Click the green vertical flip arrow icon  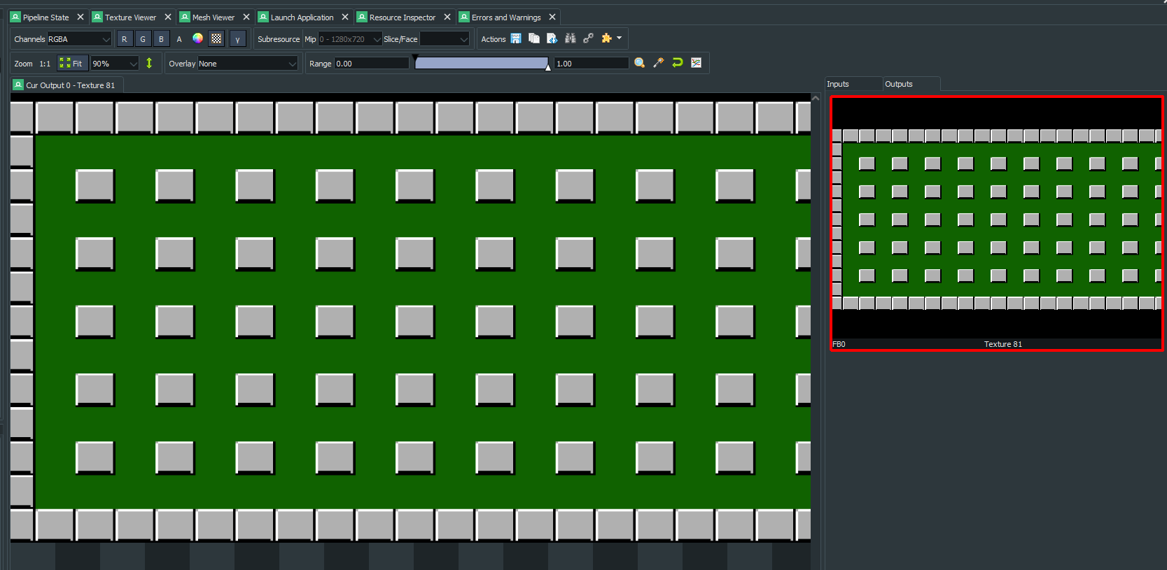point(149,63)
